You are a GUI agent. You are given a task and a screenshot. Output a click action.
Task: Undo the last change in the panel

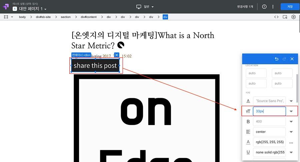click(276, 59)
